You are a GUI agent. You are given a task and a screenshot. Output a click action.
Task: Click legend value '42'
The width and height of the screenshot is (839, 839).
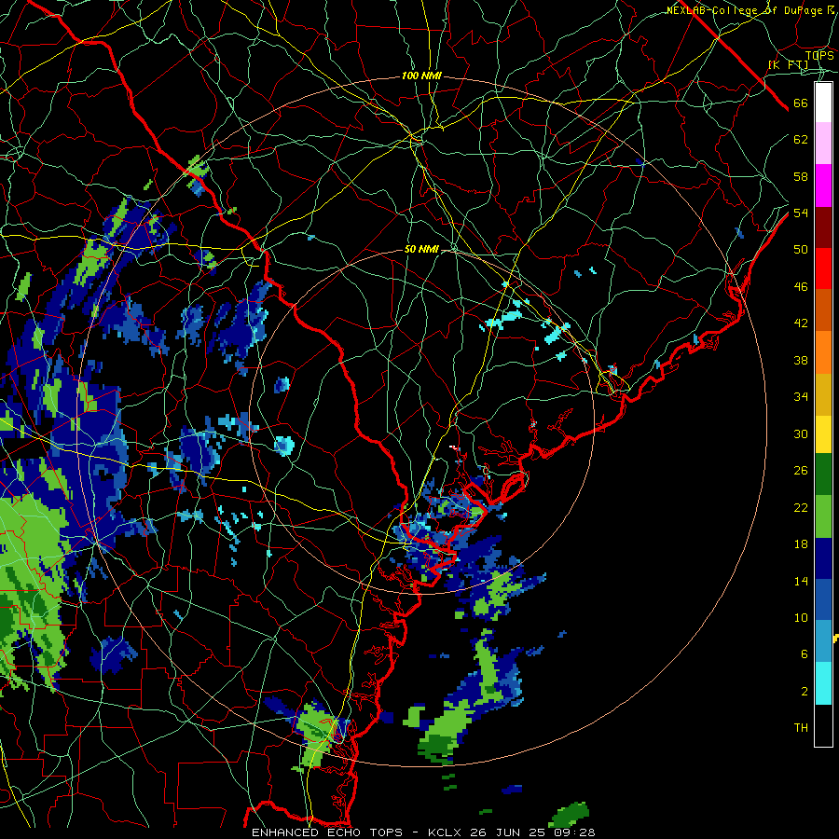(801, 323)
